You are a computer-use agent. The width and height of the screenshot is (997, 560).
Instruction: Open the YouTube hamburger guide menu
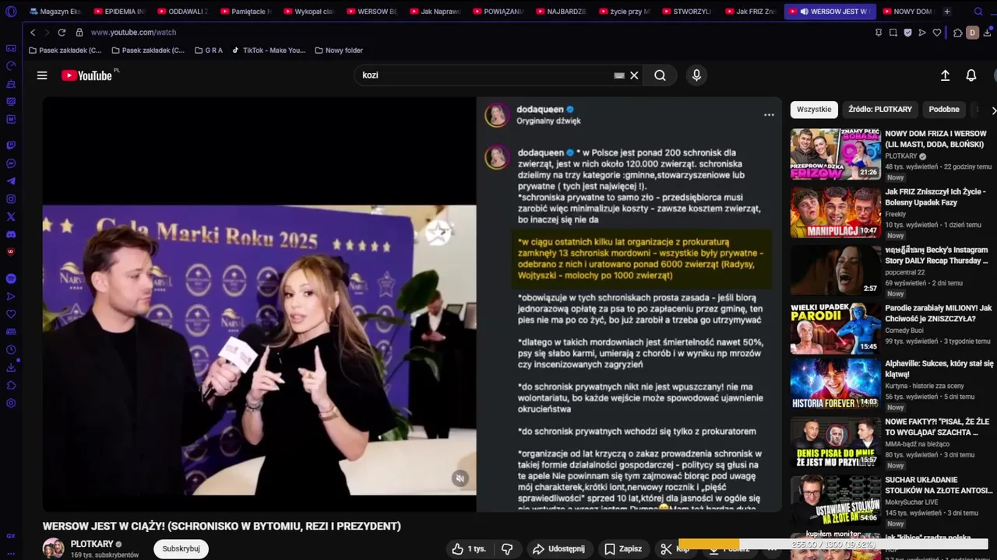42,75
